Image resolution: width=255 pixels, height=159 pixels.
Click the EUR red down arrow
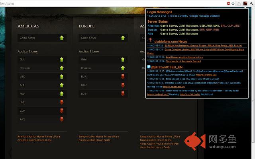click(x=123, y=77)
